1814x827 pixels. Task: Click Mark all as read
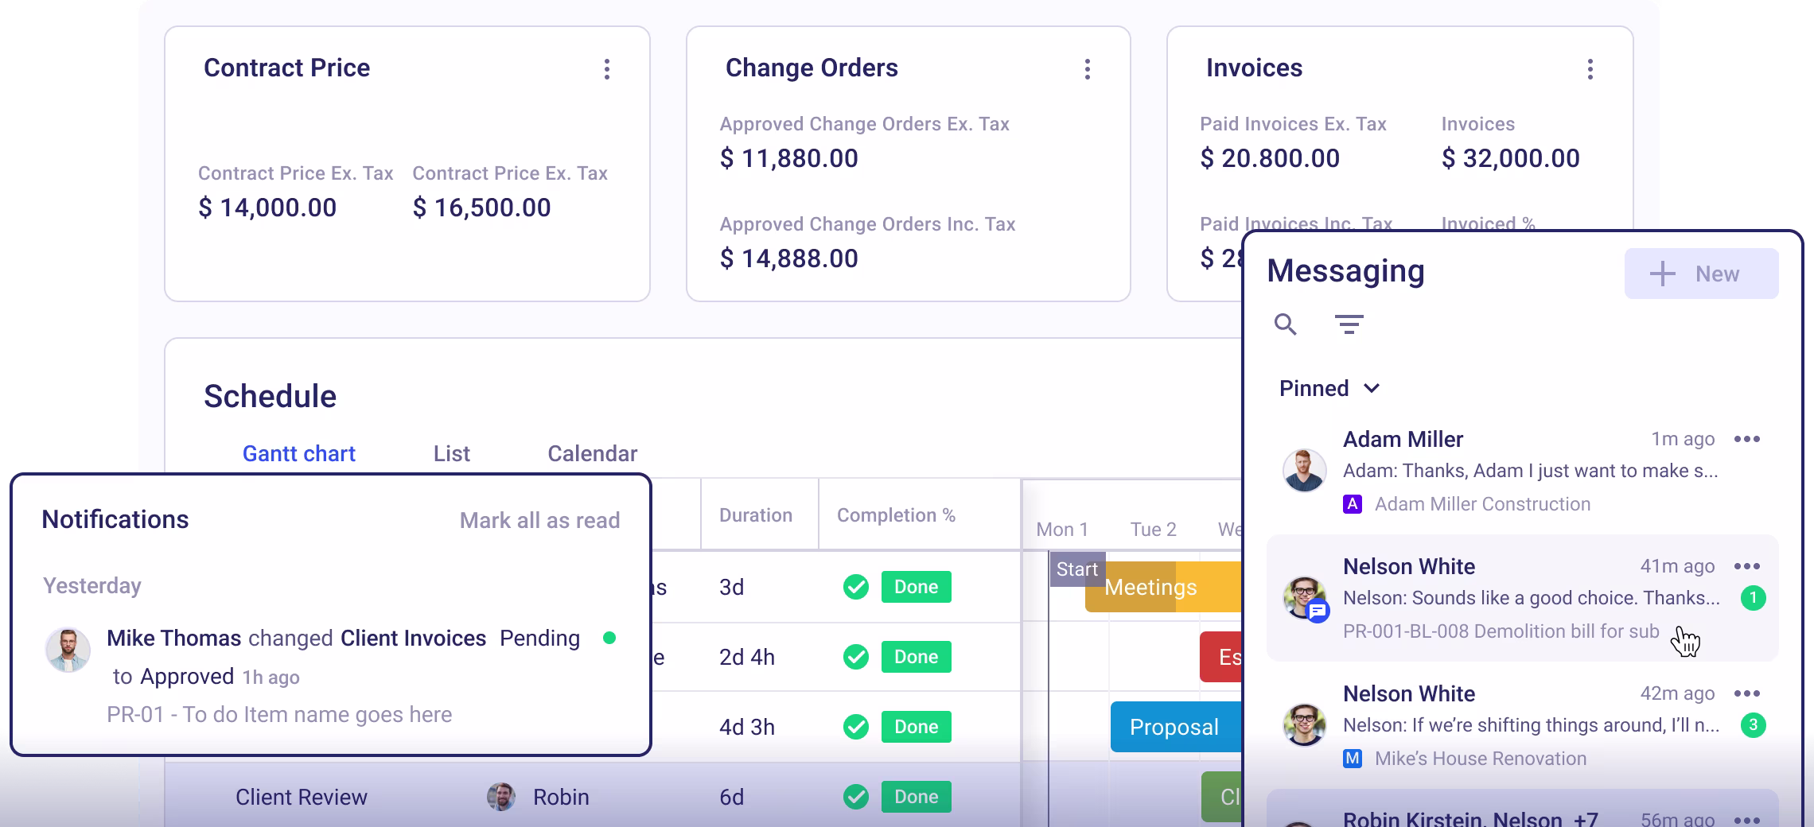[x=539, y=520]
